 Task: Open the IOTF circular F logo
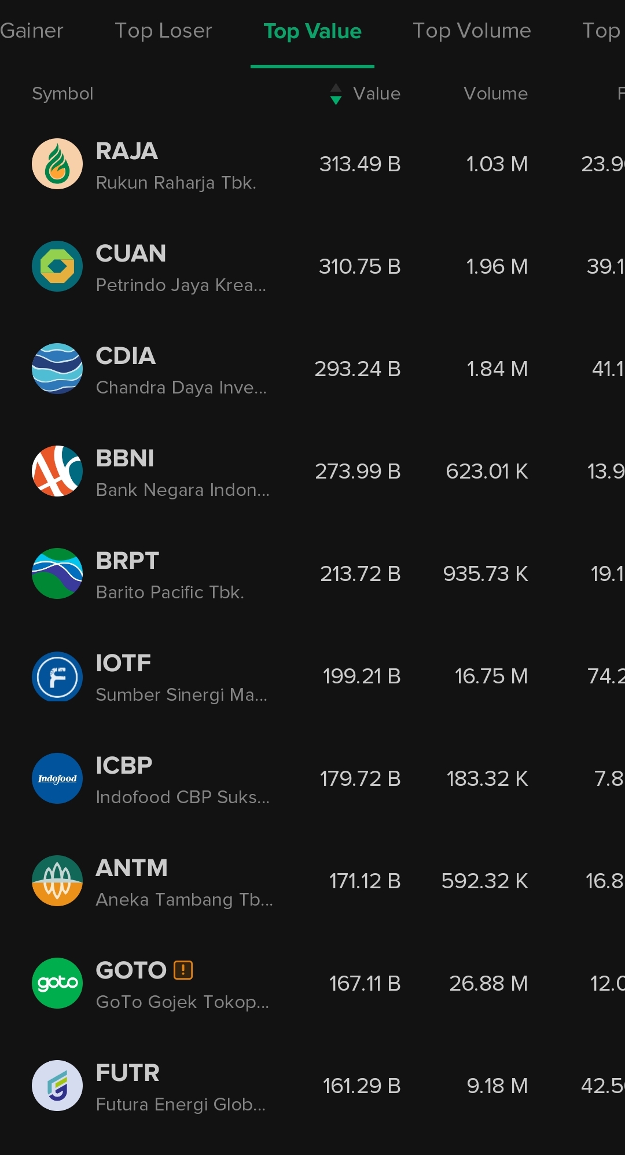[x=57, y=676]
